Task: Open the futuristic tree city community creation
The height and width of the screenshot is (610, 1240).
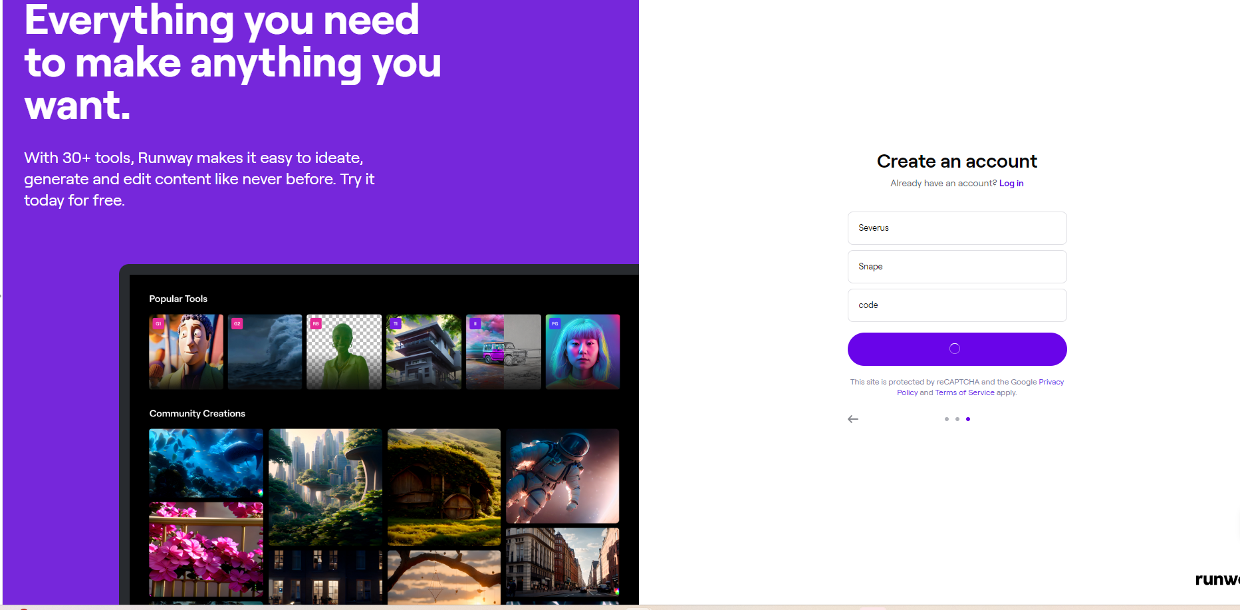Action: tap(325, 488)
